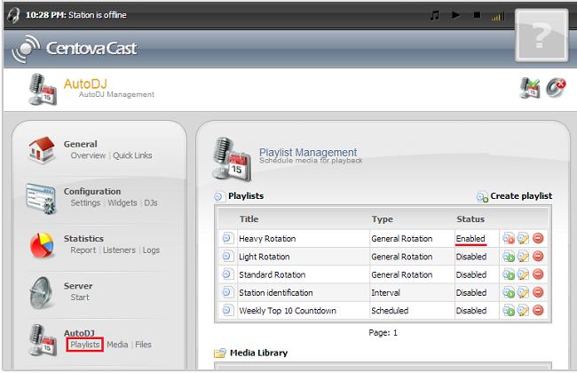Screen dimensions: 577x373
Task: Click the Weekly Top 10 Countdown row disc icon
Action: (x=227, y=311)
